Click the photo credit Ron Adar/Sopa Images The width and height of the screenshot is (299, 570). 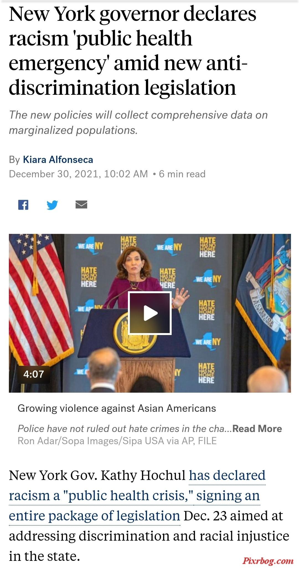pyautogui.click(x=117, y=441)
